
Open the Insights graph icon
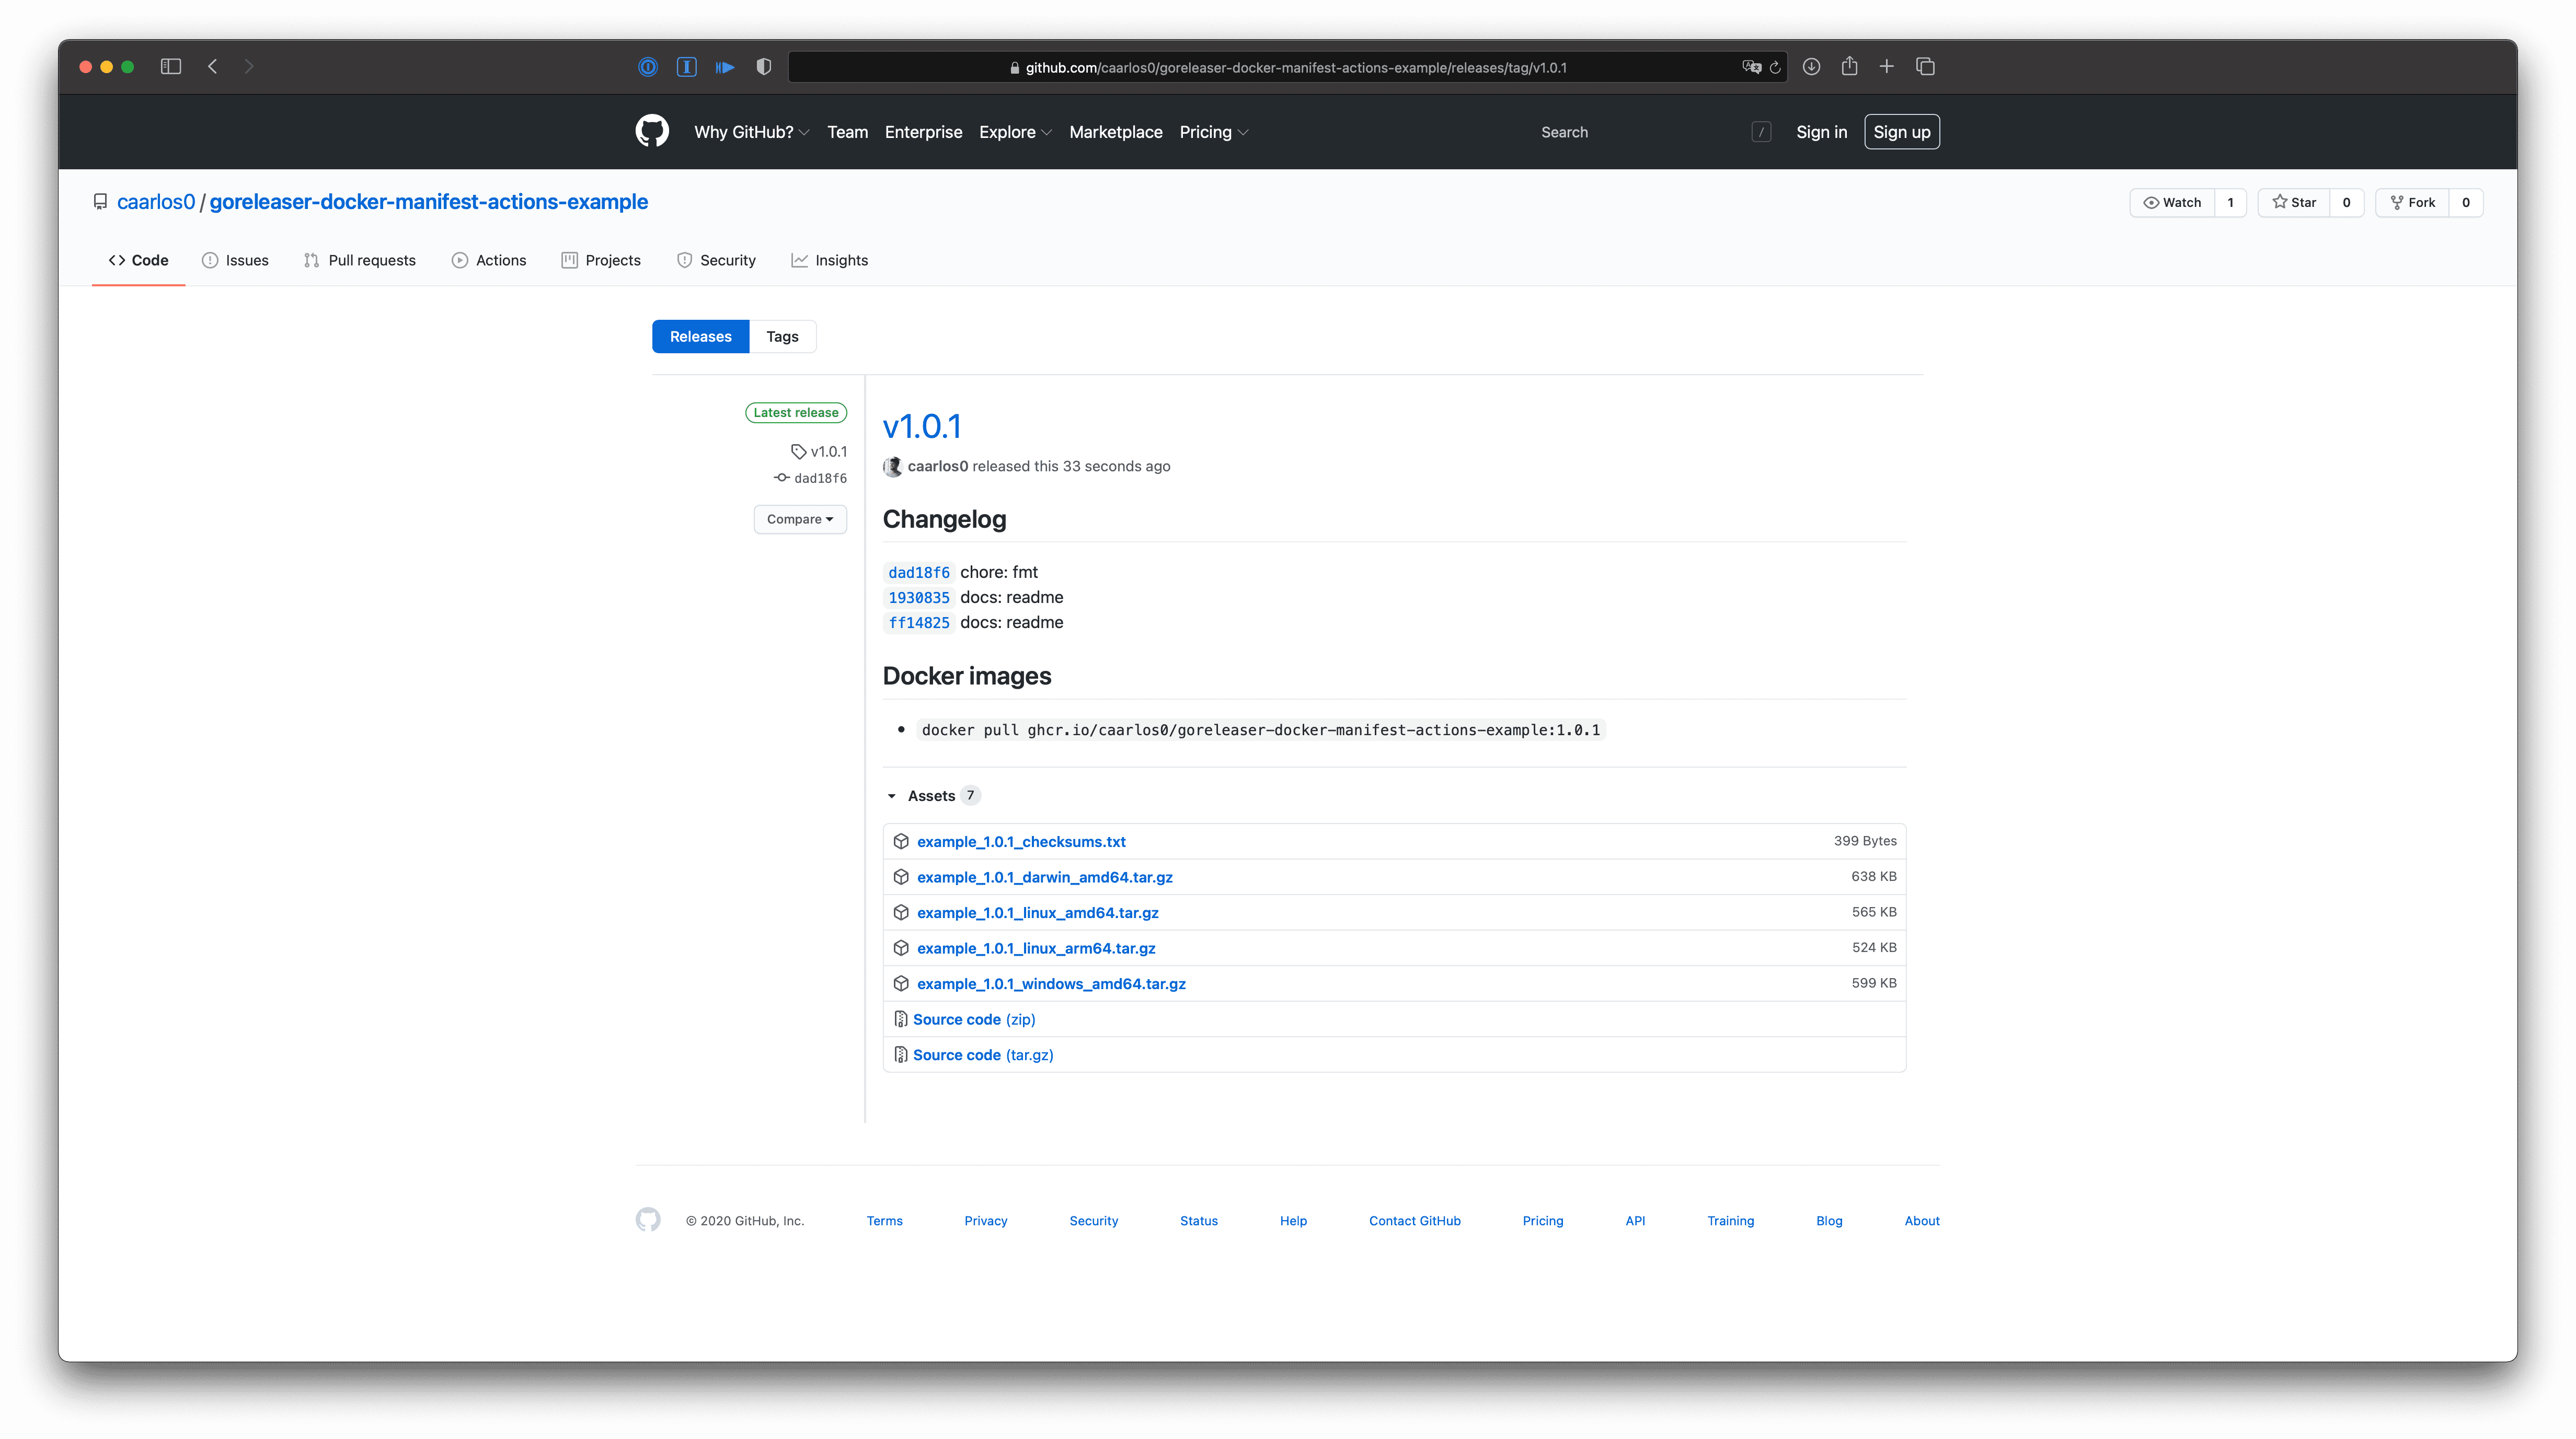801,260
